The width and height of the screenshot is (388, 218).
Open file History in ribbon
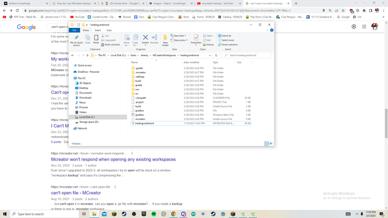(209, 45)
